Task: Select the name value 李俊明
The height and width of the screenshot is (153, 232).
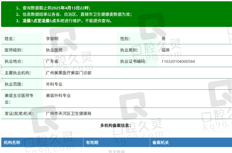Action: coord(52,39)
